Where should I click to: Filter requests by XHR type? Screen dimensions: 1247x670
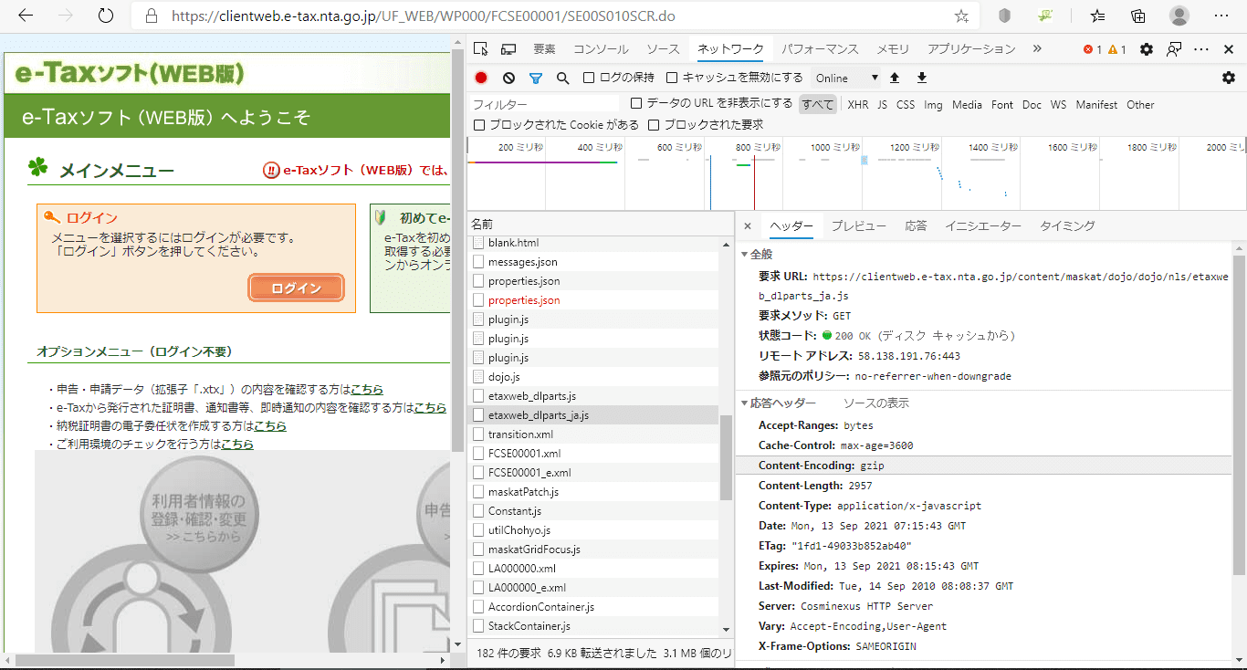[x=858, y=105]
